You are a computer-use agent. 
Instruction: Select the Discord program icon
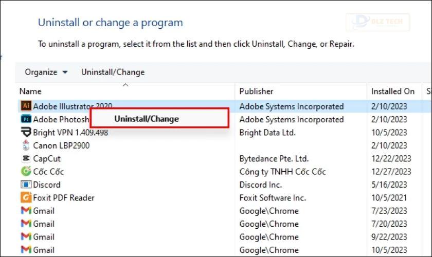pos(26,185)
